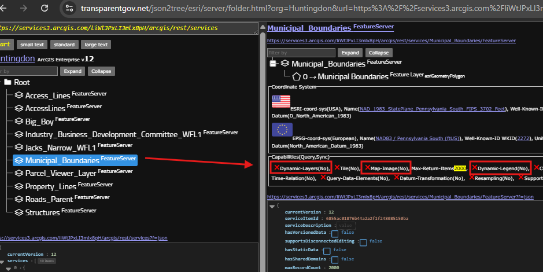Click the Jacks_Narrow_WFL1 layer stack icon
The image size is (543, 272).
coord(19,147)
